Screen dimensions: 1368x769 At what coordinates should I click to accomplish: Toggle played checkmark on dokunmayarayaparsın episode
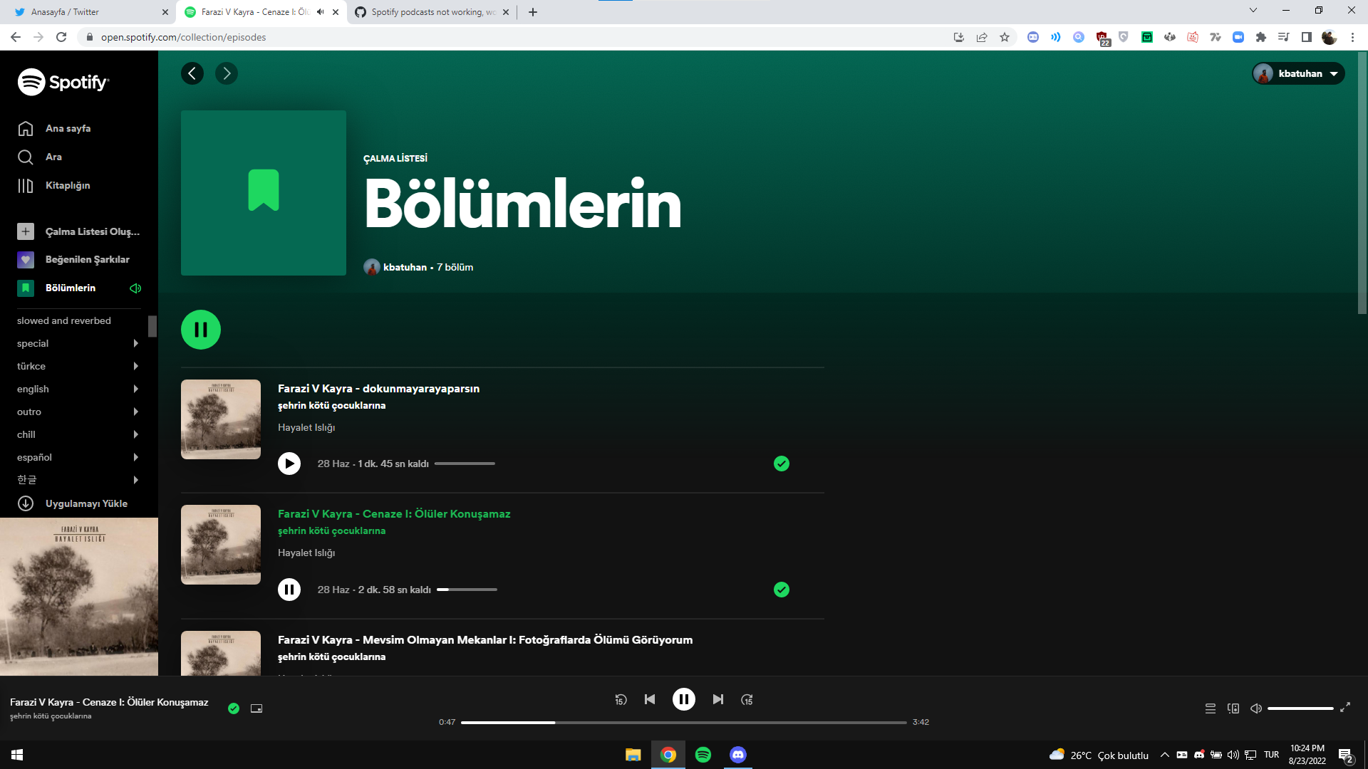[x=781, y=464]
